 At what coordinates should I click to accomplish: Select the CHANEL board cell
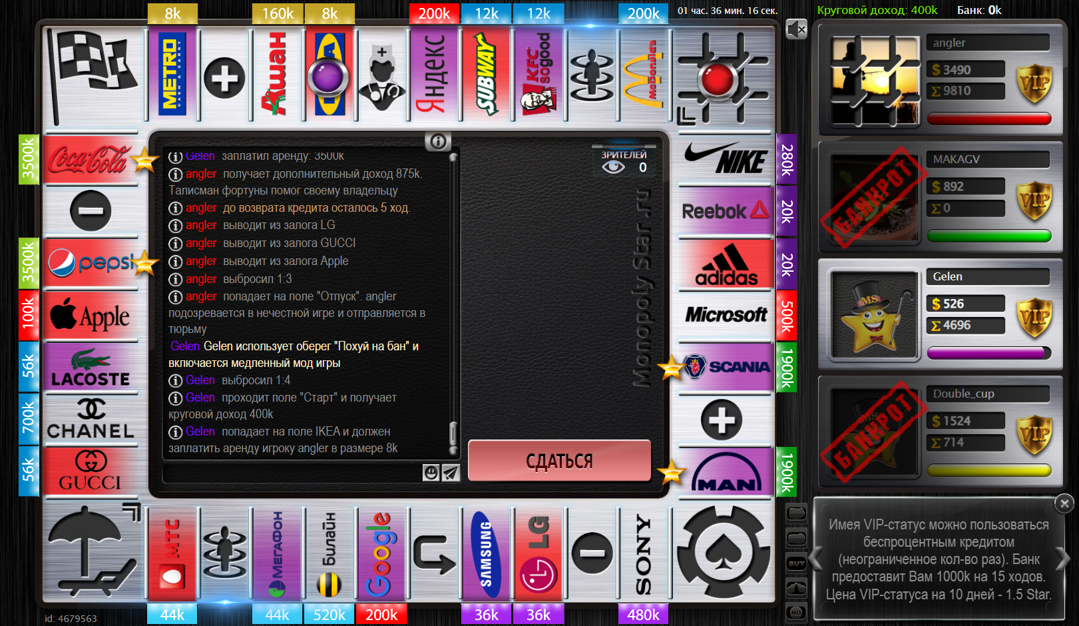click(91, 420)
